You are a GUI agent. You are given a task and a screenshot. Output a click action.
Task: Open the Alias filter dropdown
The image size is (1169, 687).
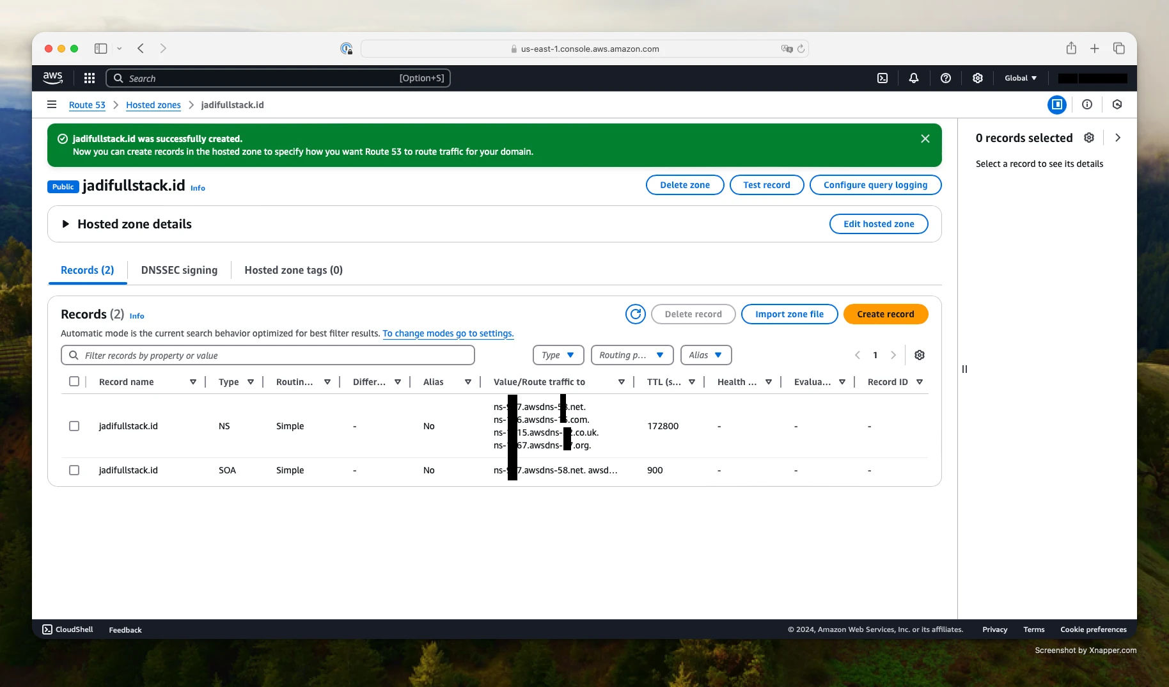(x=706, y=355)
